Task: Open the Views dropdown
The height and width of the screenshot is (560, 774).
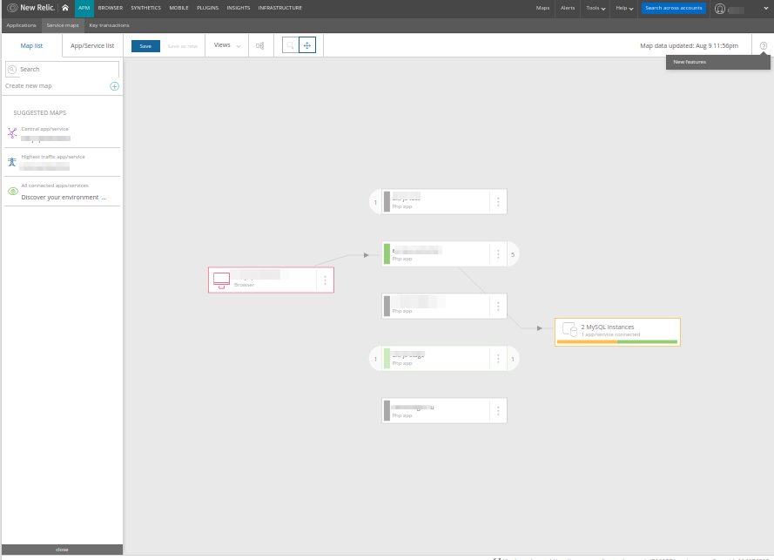Action: (x=225, y=45)
